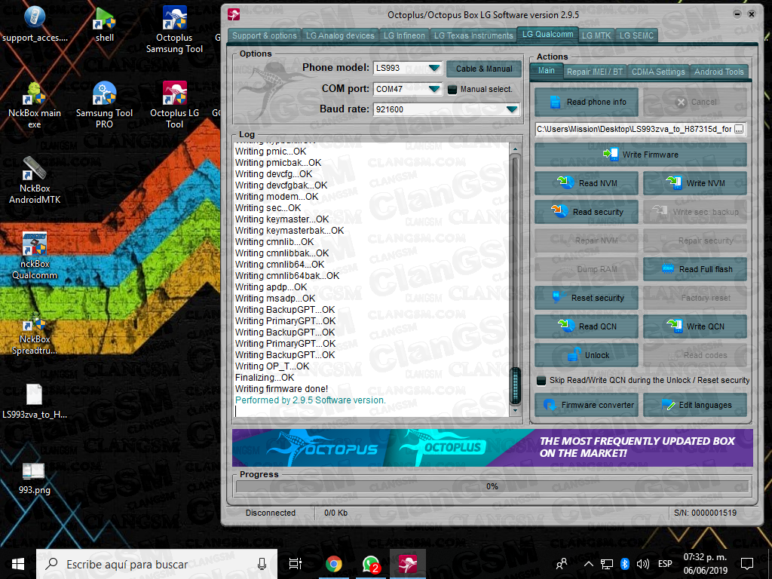Click the Cable & Manual button
The width and height of the screenshot is (772, 579).
[484, 69]
